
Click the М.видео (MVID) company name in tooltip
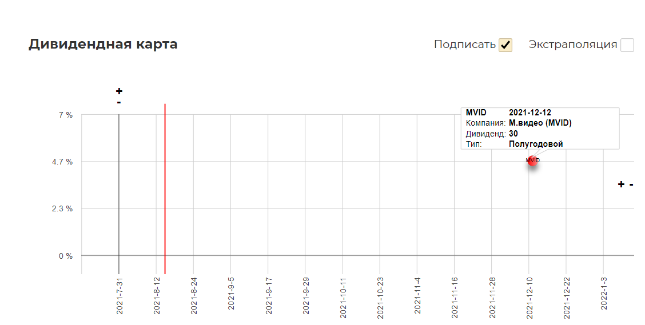pos(540,123)
